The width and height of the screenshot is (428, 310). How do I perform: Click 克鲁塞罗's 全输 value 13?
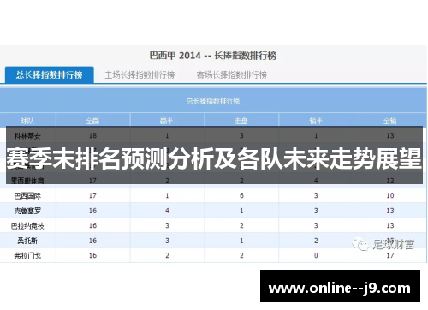tap(390, 211)
